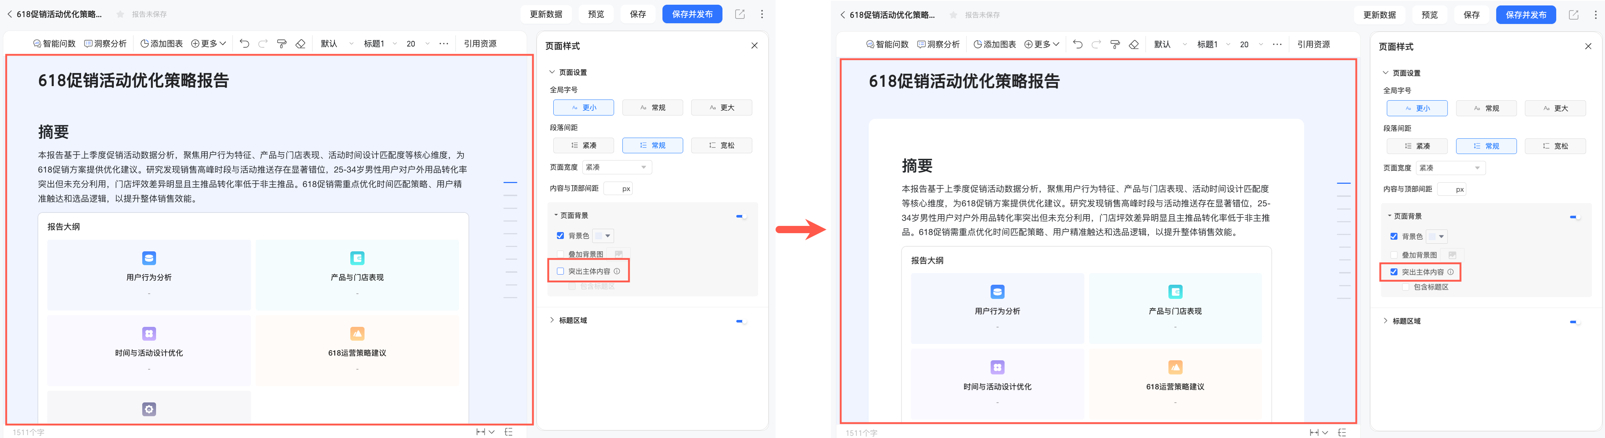1605x438 pixels.
Task: Open 页面宽度 dropdown in the left window
Action: tap(617, 167)
